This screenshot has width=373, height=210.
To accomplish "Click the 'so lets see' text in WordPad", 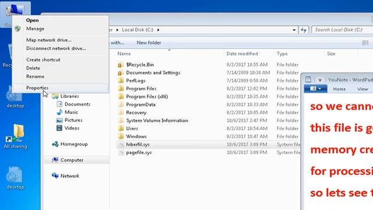I will click(x=339, y=192).
